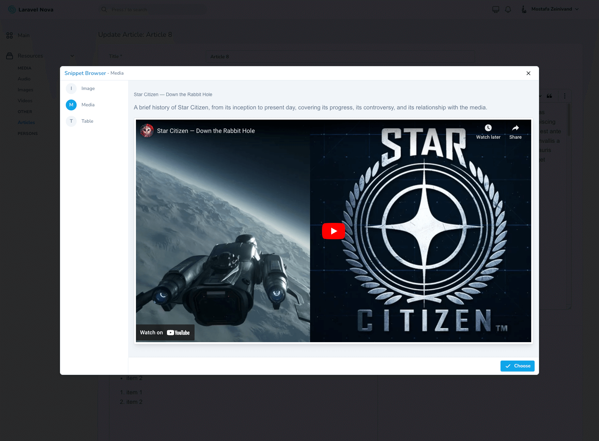
Task: Open the Videos resource
Action: click(x=25, y=101)
